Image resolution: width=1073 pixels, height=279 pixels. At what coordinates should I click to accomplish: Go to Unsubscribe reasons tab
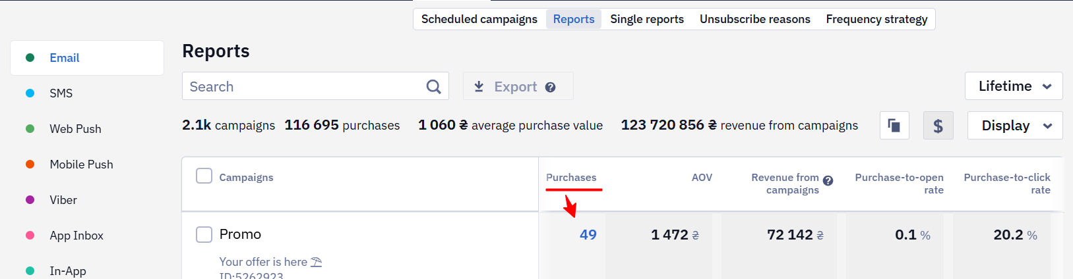(755, 19)
